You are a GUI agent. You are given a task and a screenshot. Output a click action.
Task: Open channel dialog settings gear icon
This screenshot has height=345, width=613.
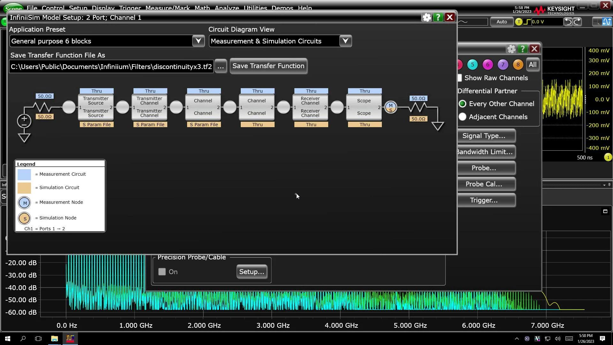511,49
